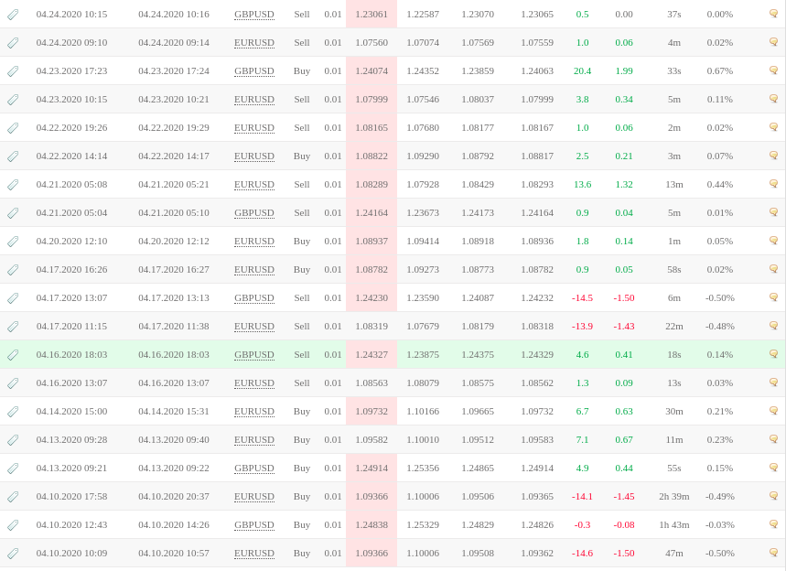This screenshot has height=571, width=786.
Task: Click open price cell 1.24074
Action: pos(371,70)
